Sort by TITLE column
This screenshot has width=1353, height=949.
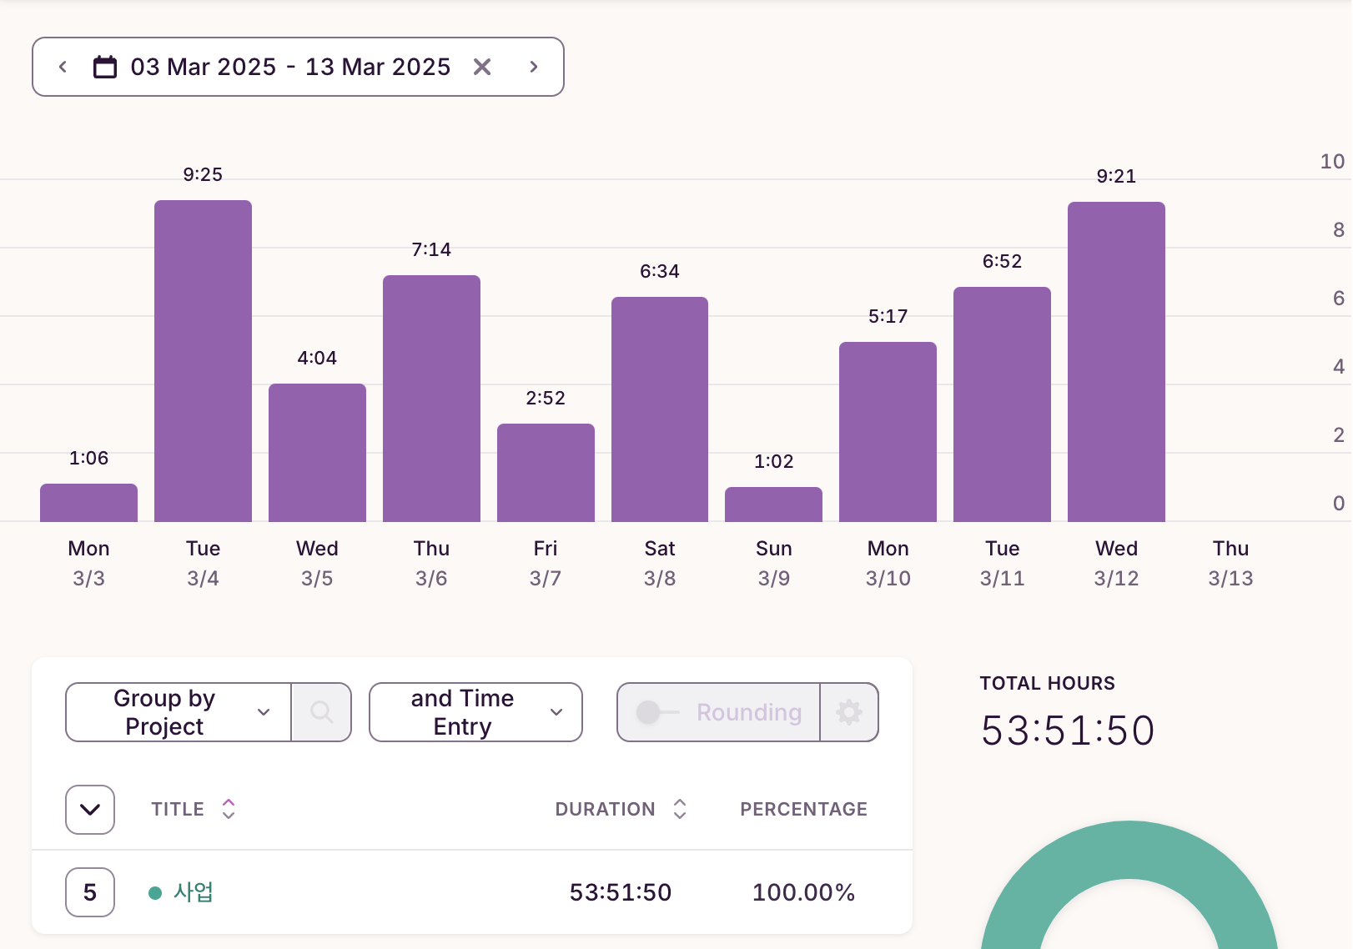click(x=194, y=809)
